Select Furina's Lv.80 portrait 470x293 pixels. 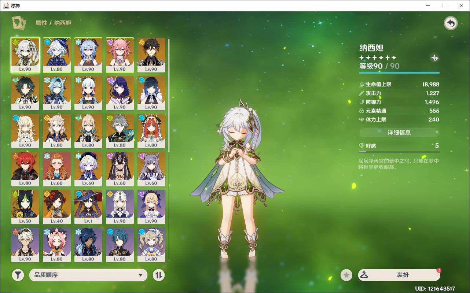tap(57, 55)
